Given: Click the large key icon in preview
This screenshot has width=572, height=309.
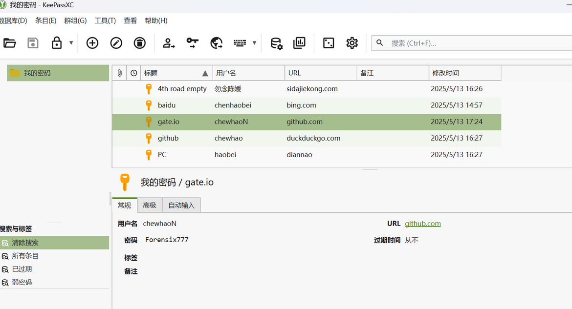Looking at the screenshot, I should (x=125, y=182).
